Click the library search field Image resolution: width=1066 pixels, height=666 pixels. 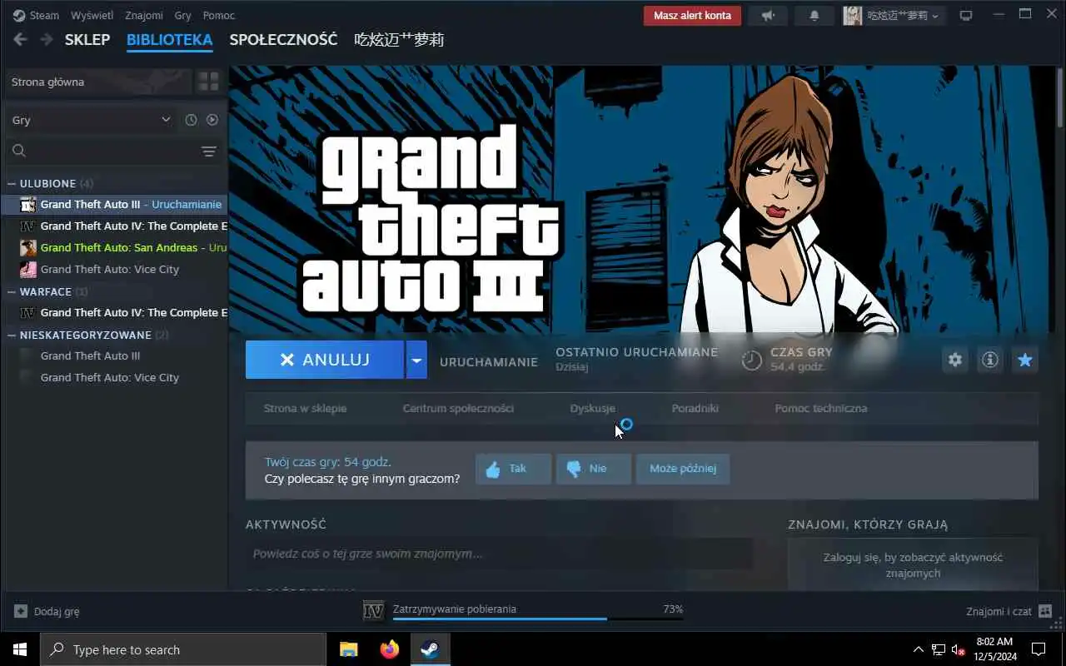point(100,151)
